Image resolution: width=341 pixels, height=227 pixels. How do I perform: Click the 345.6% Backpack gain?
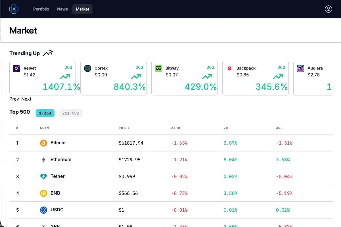point(272,87)
